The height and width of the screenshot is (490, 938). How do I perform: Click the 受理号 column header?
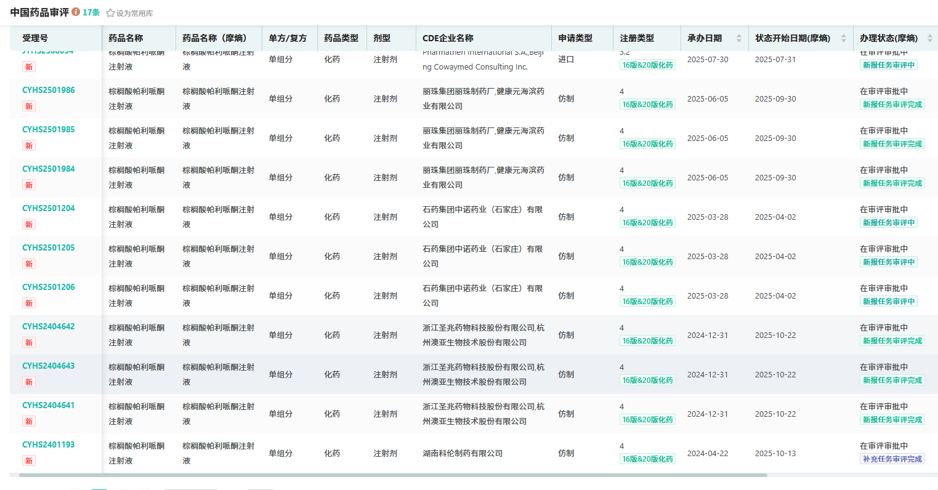(x=35, y=38)
